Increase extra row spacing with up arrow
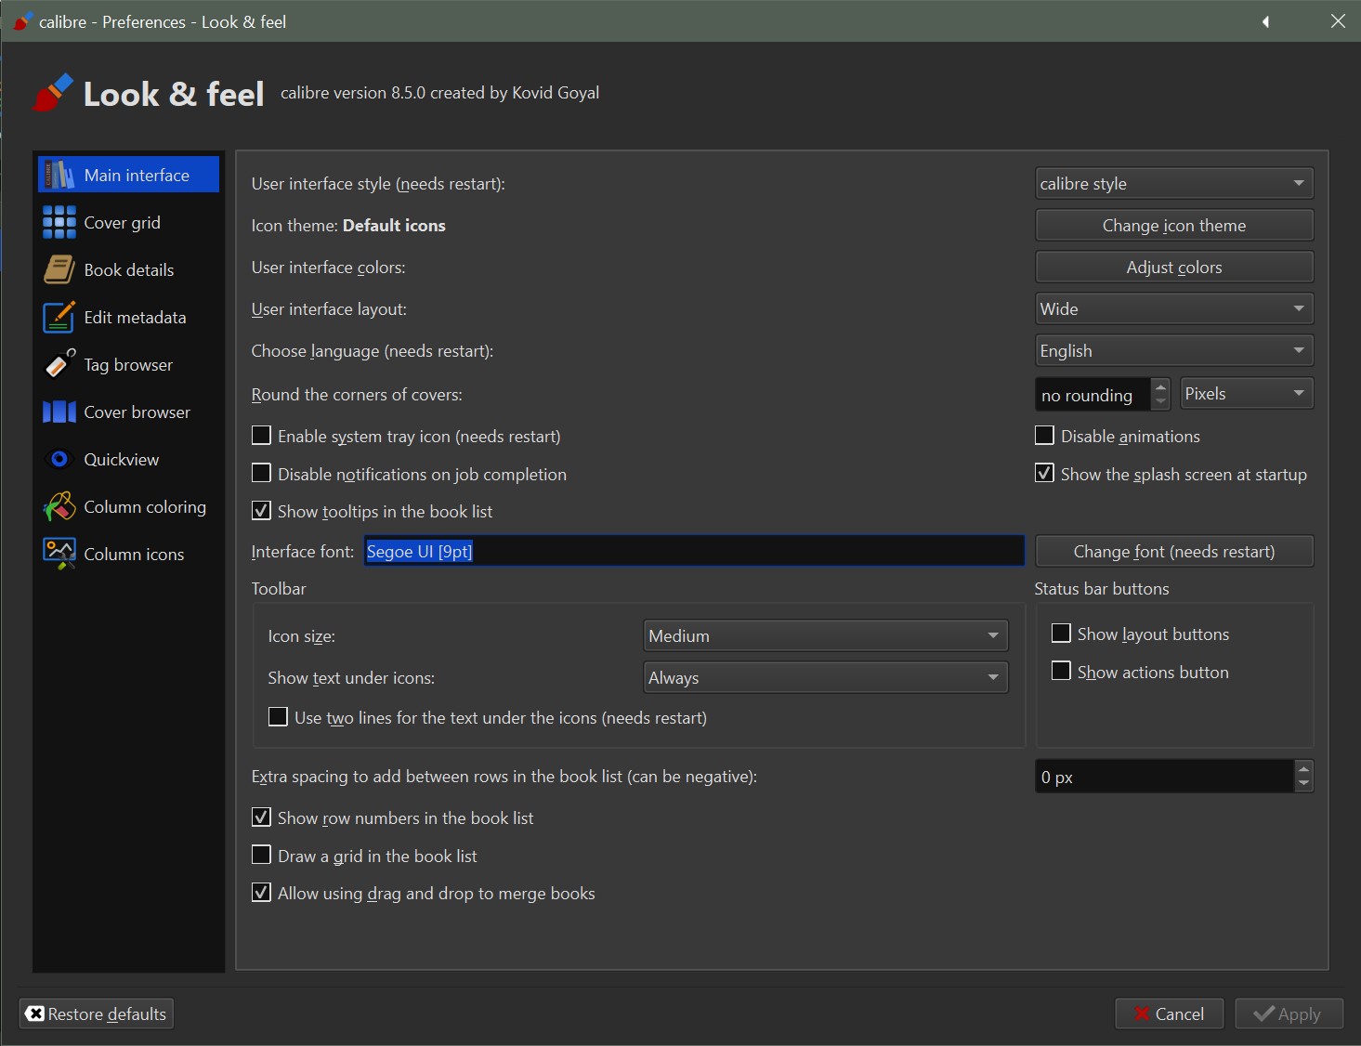Screen dimensions: 1361x1046 point(1303,768)
